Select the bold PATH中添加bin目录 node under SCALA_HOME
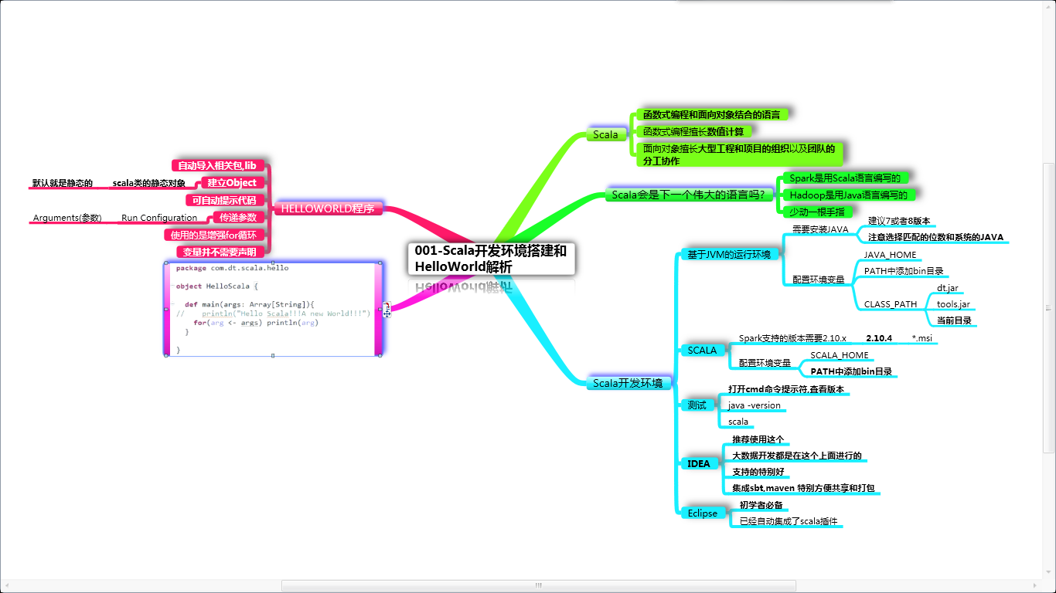1056x593 pixels. 851,371
